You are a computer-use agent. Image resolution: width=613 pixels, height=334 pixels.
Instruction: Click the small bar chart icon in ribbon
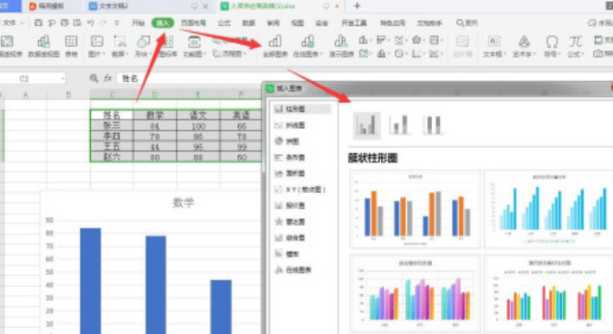point(381,41)
